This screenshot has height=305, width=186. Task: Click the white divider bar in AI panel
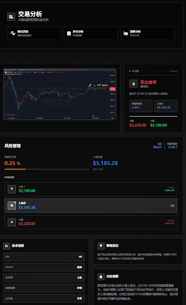153,116
